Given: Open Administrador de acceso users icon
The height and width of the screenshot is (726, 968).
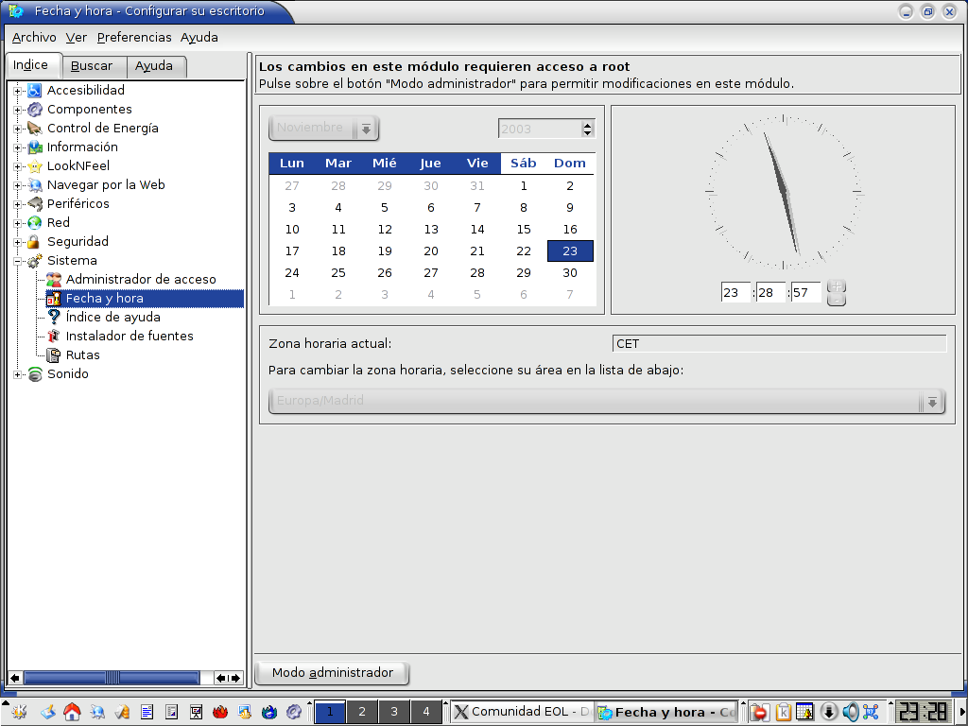Looking at the screenshot, I should click(54, 280).
